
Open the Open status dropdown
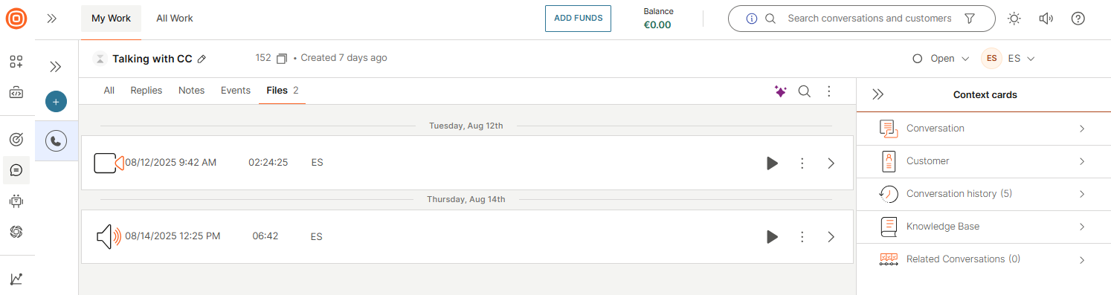point(941,58)
